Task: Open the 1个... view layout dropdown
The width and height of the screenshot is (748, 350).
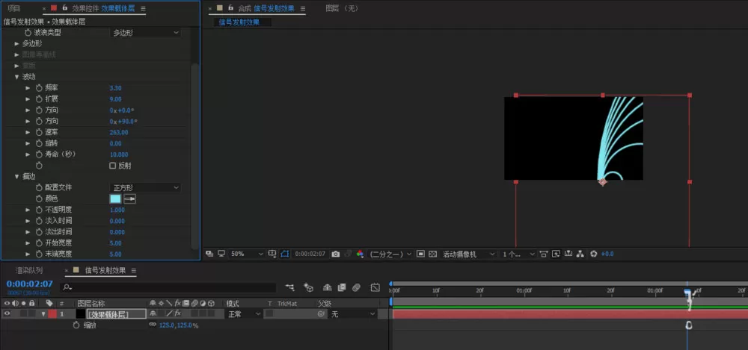Action: click(518, 254)
